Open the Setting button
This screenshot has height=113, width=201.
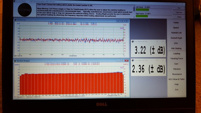point(179,17)
